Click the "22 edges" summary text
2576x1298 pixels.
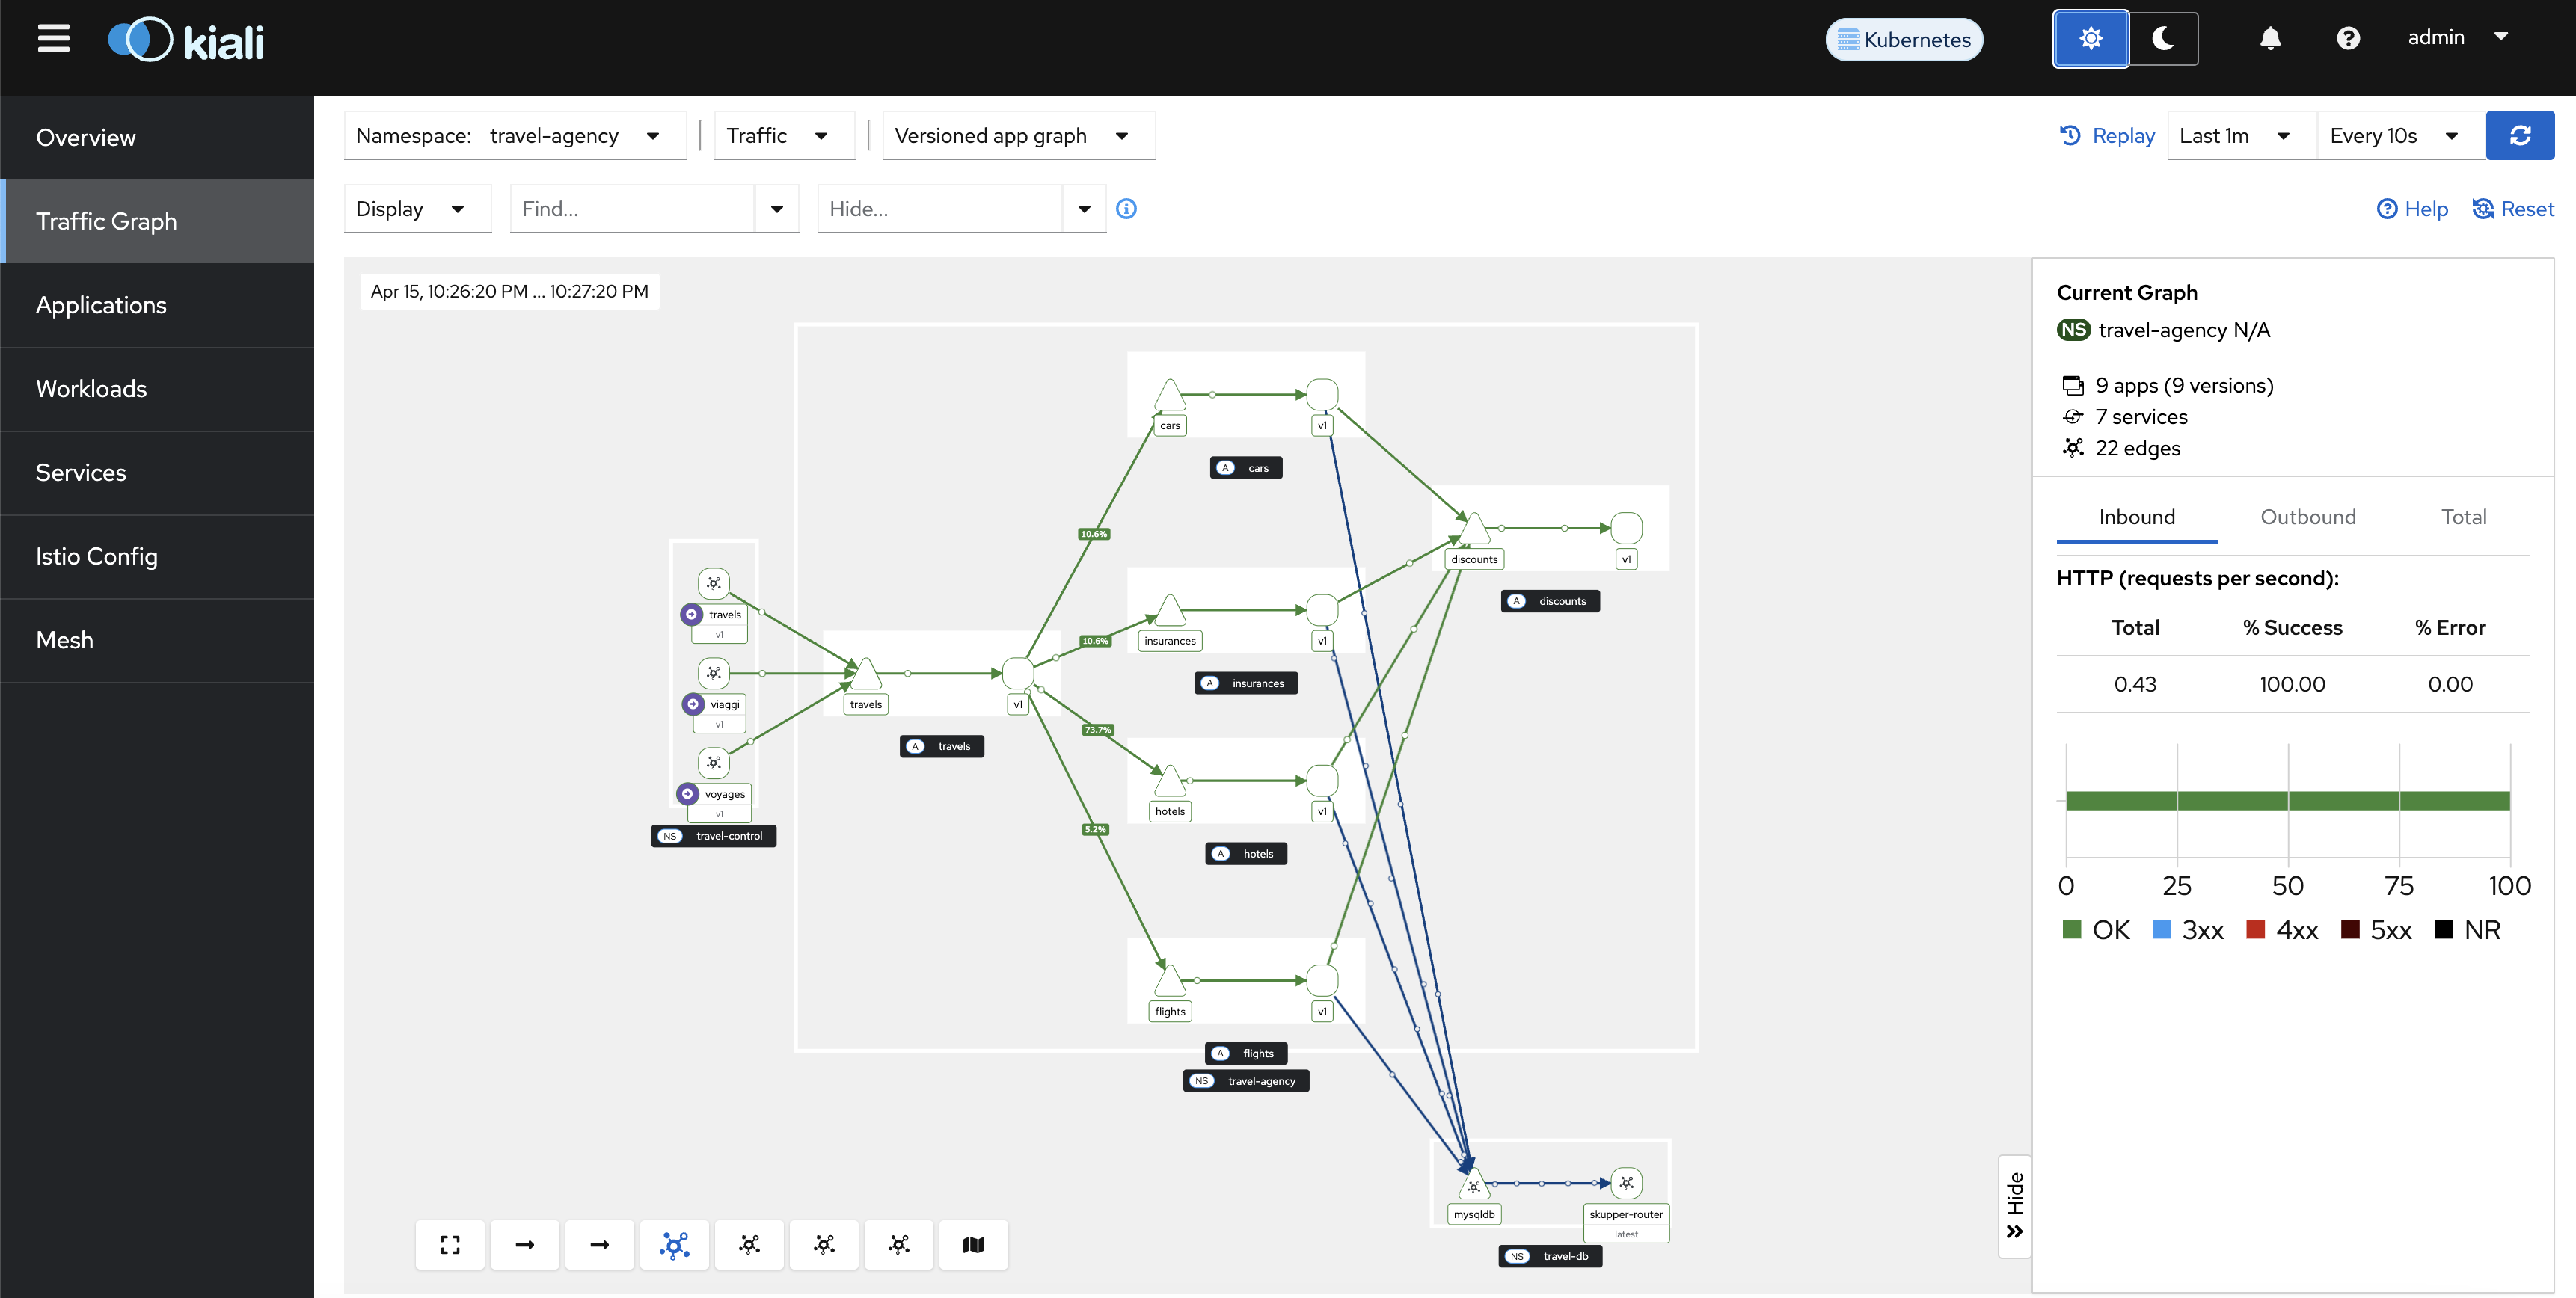(2137, 448)
